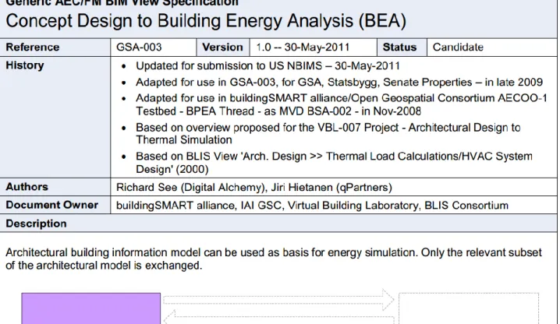Click the Reference label cell
Screen dimensions: 560x324
55,47
